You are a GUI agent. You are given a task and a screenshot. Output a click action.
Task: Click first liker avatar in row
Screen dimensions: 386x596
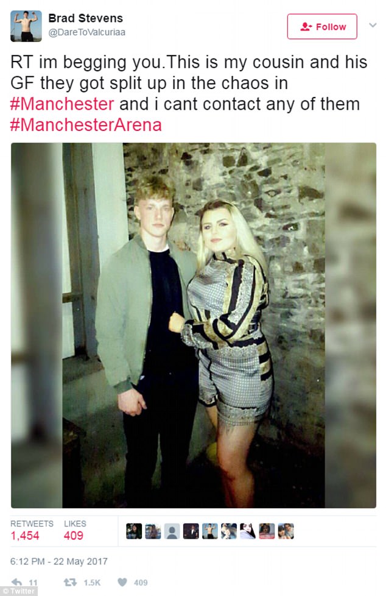coord(134,531)
